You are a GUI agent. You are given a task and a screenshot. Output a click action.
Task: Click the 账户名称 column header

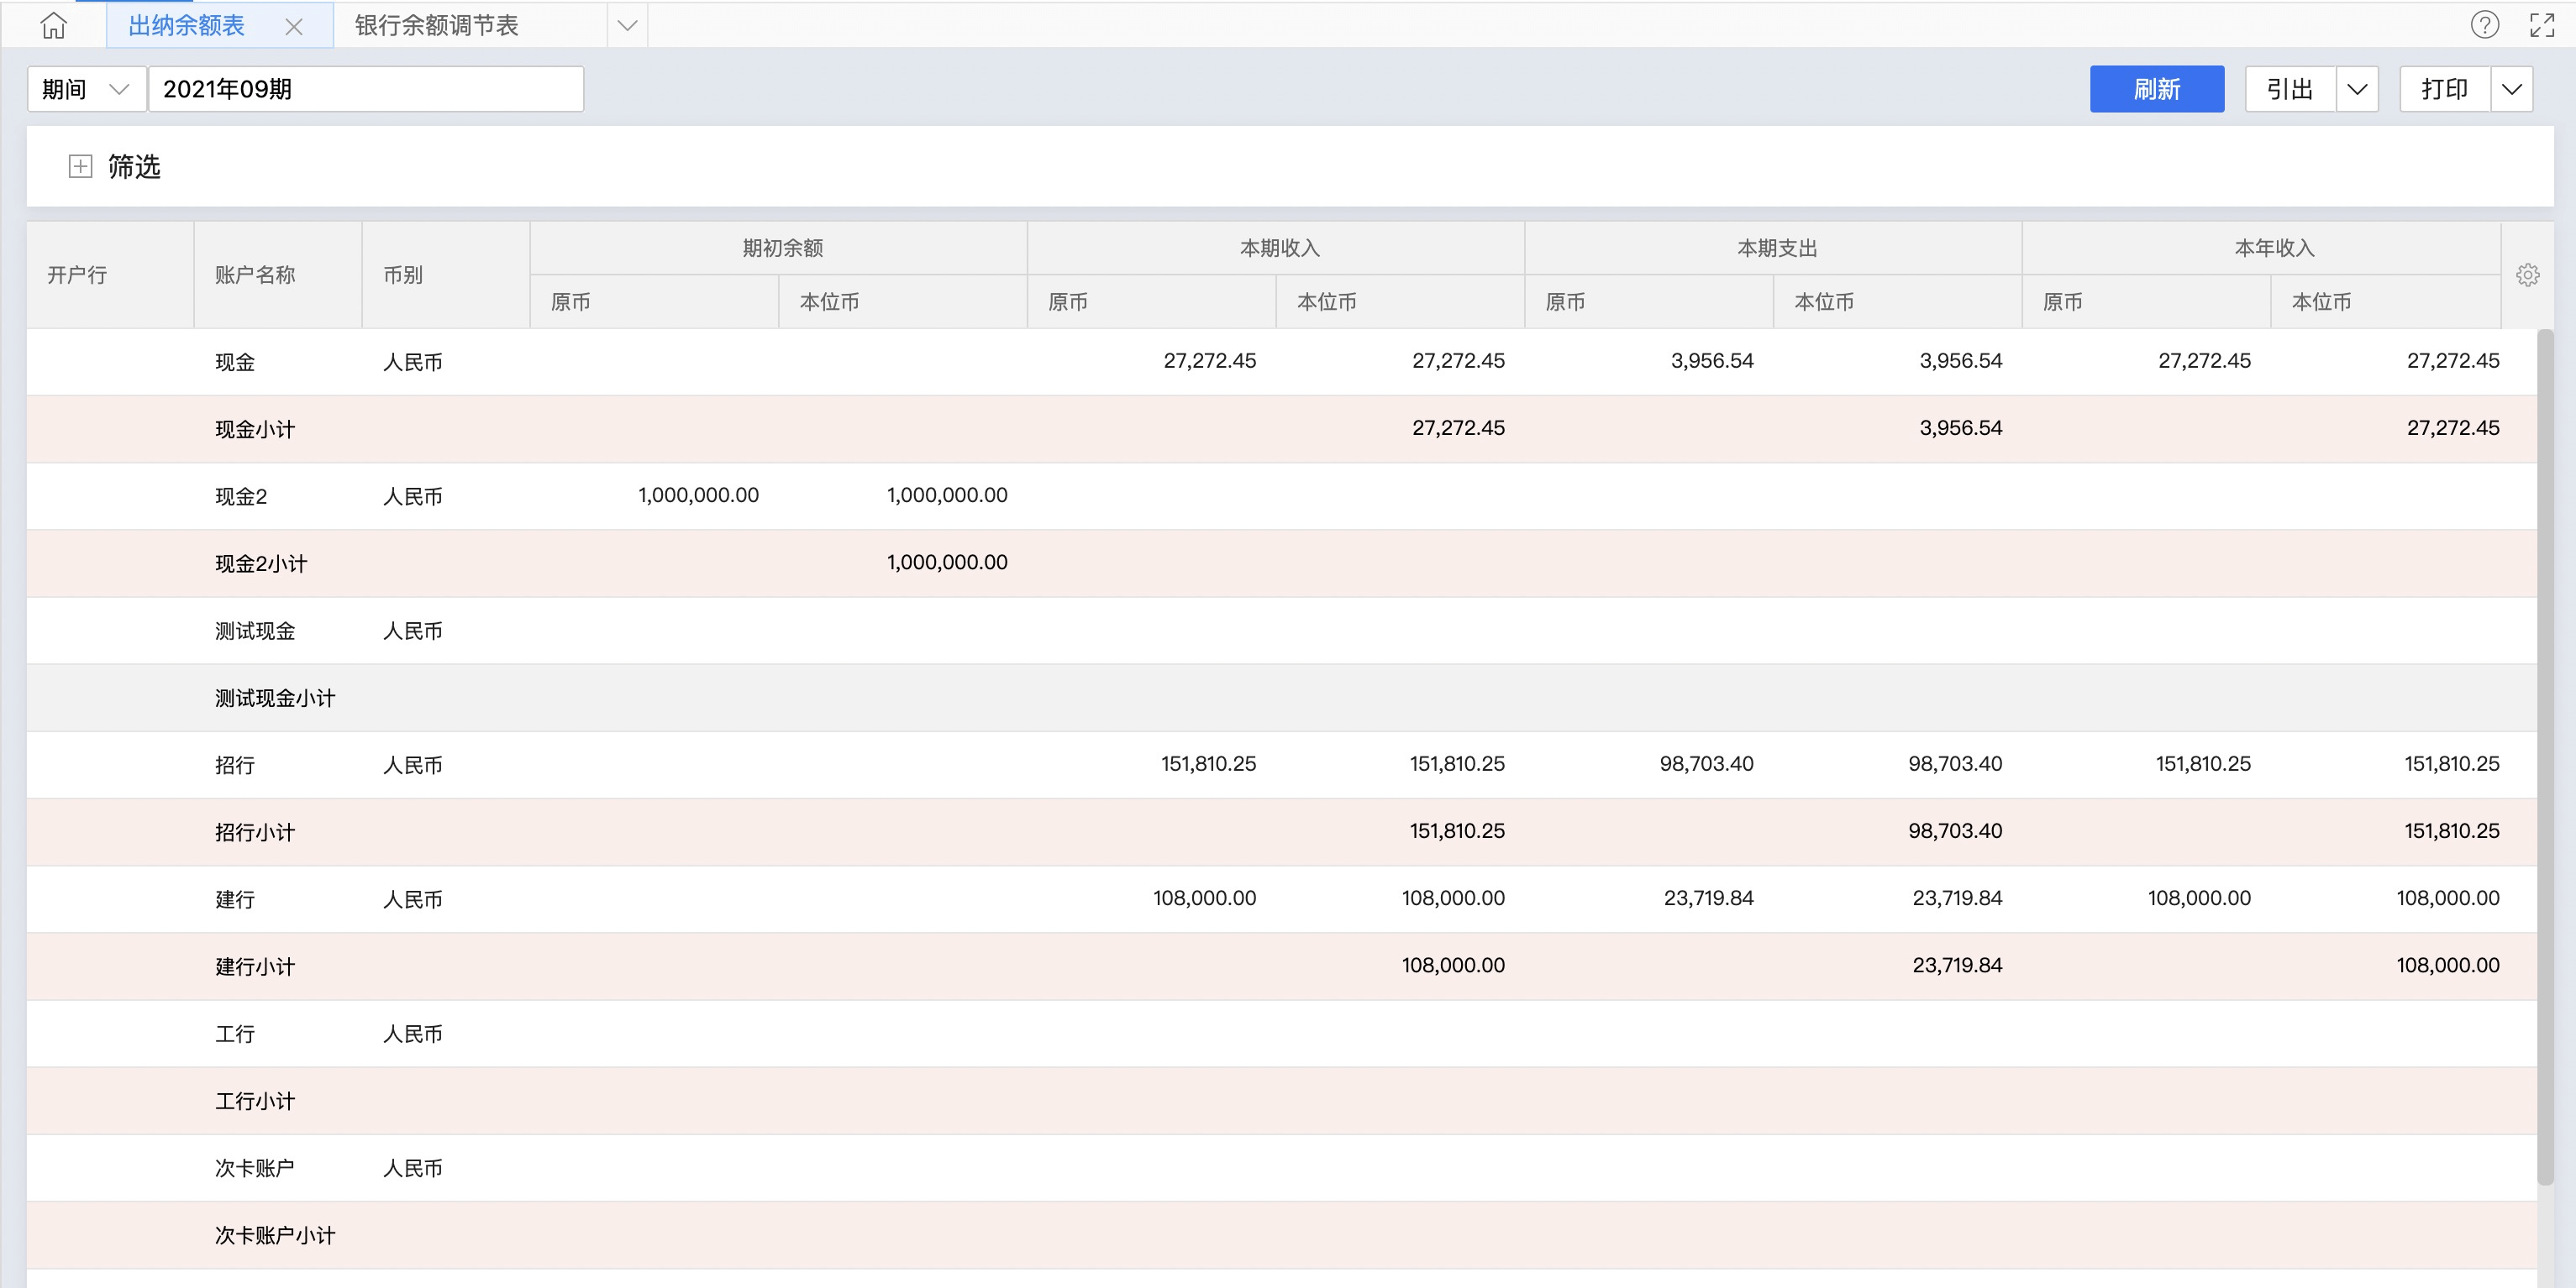pos(255,275)
